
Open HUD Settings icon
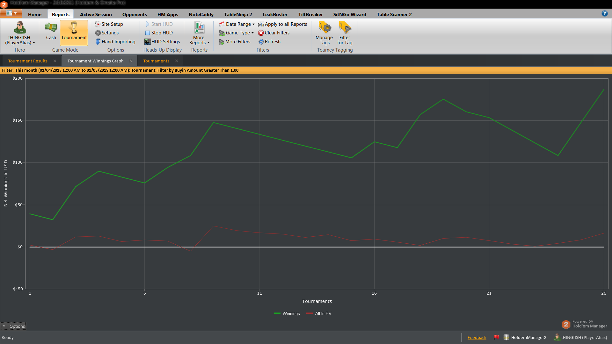coord(148,42)
